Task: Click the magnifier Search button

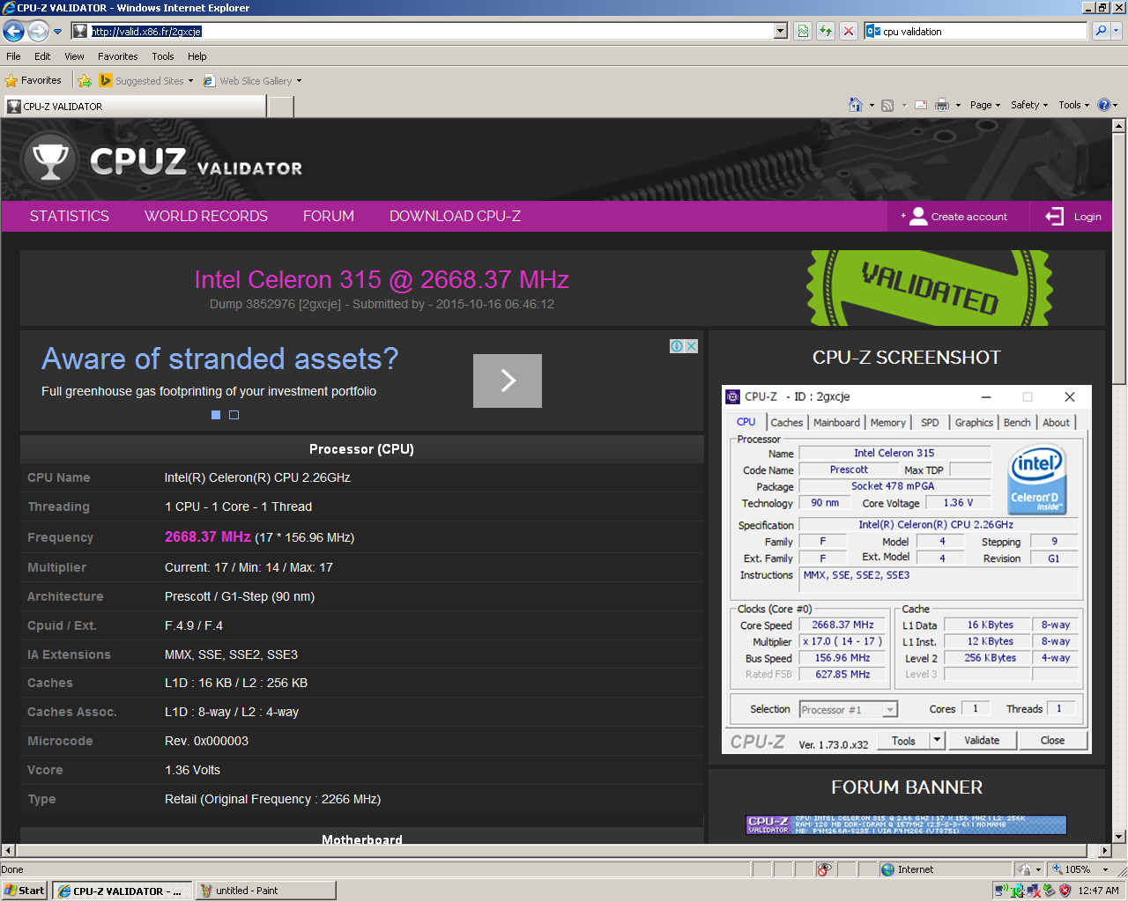Action: [x=1100, y=31]
